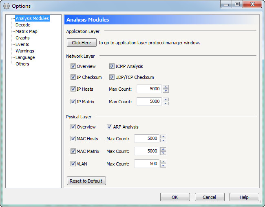
Task: Increase MAC Hosts max count with up arrow
Action: pos(163,137)
